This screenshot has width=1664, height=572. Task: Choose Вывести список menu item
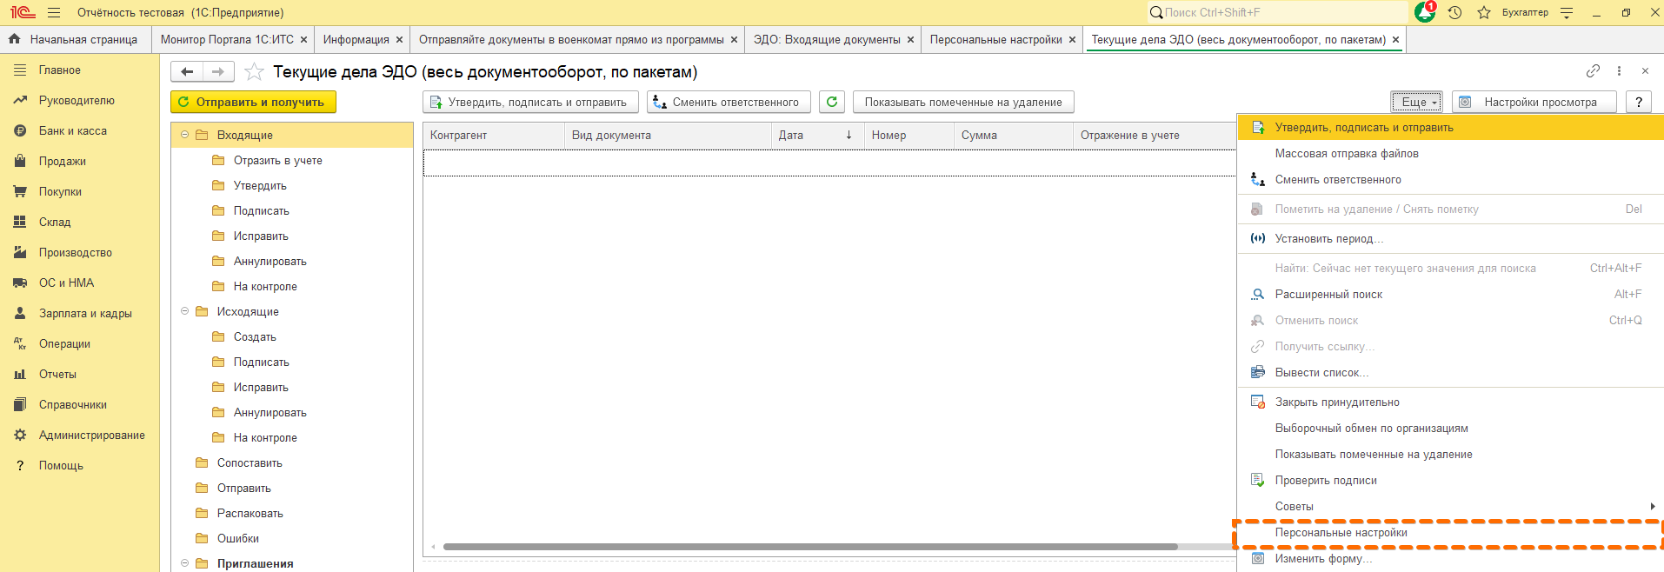point(1450,372)
